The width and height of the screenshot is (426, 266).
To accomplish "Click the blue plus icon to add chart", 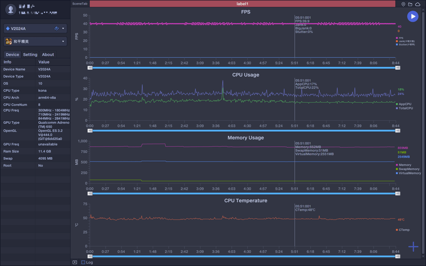I will (x=413, y=247).
